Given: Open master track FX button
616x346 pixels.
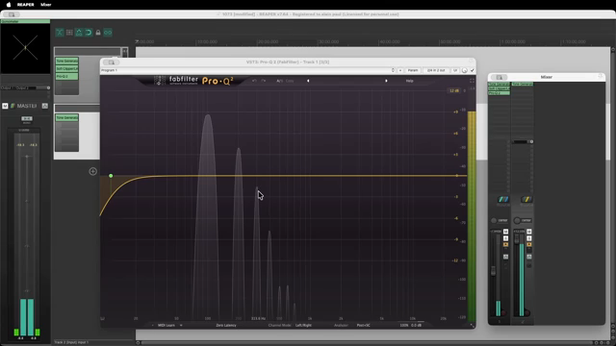Looking at the screenshot, I should coord(13,106).
